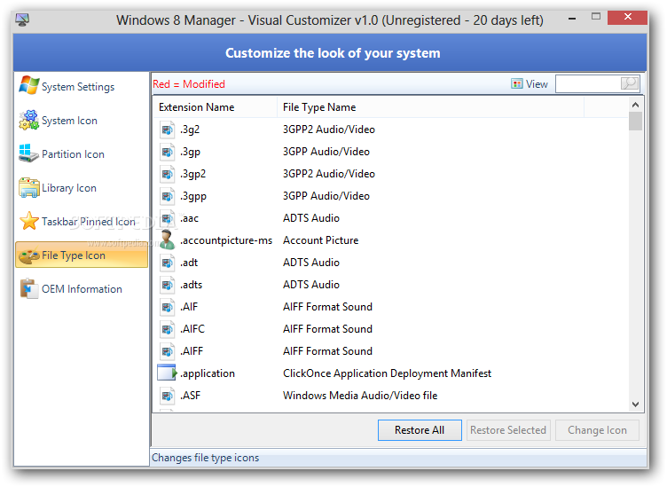Select the ".AIFF" extension name

click(x=192, y=351)
